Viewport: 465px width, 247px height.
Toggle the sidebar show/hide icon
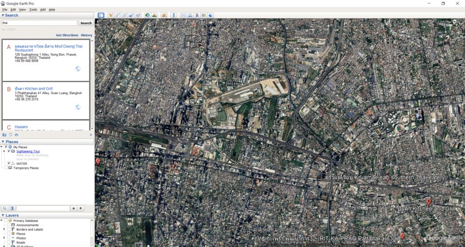(x=101, y=15)
